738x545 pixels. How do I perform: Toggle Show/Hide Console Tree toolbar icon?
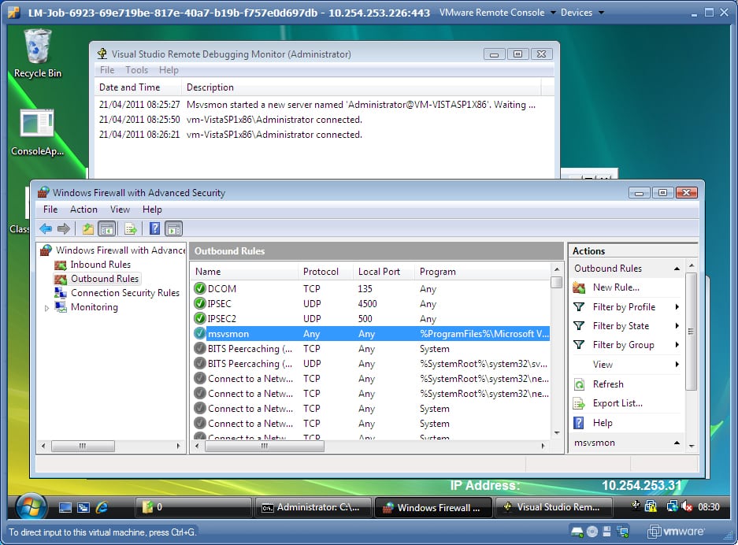click(107, 228)
